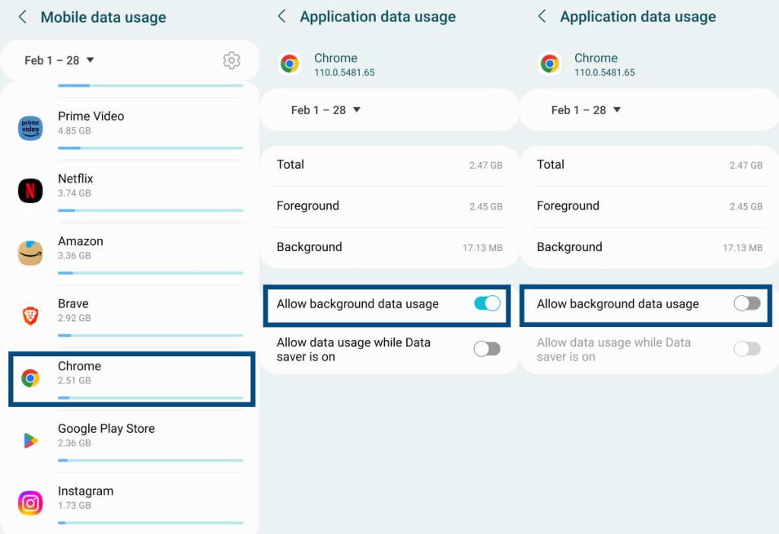The image size is (779, 534).
Task: Open Feb 1 – 28 dropdown in Mobile data usage
Action: click(59, 60)
